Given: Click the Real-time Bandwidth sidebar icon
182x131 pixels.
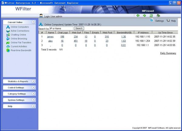Looking at the screenshot, I should (8, 50).
